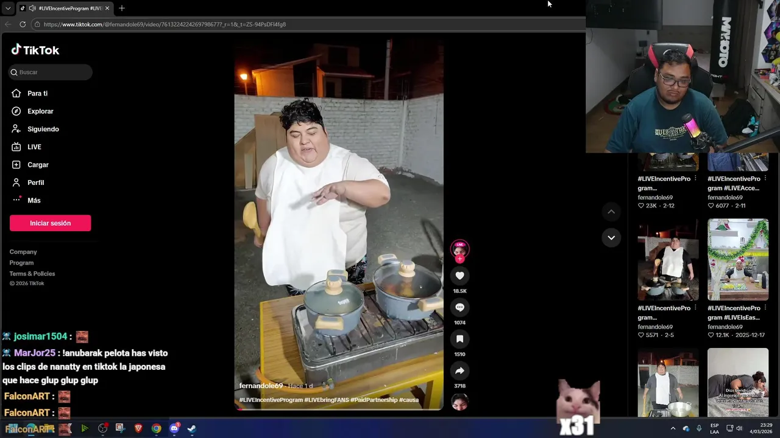Open comments via speech bubble icon
The image size is (780, 438).
coord(459,307)
